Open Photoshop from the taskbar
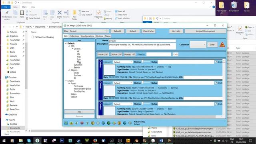 coord(62,140)
